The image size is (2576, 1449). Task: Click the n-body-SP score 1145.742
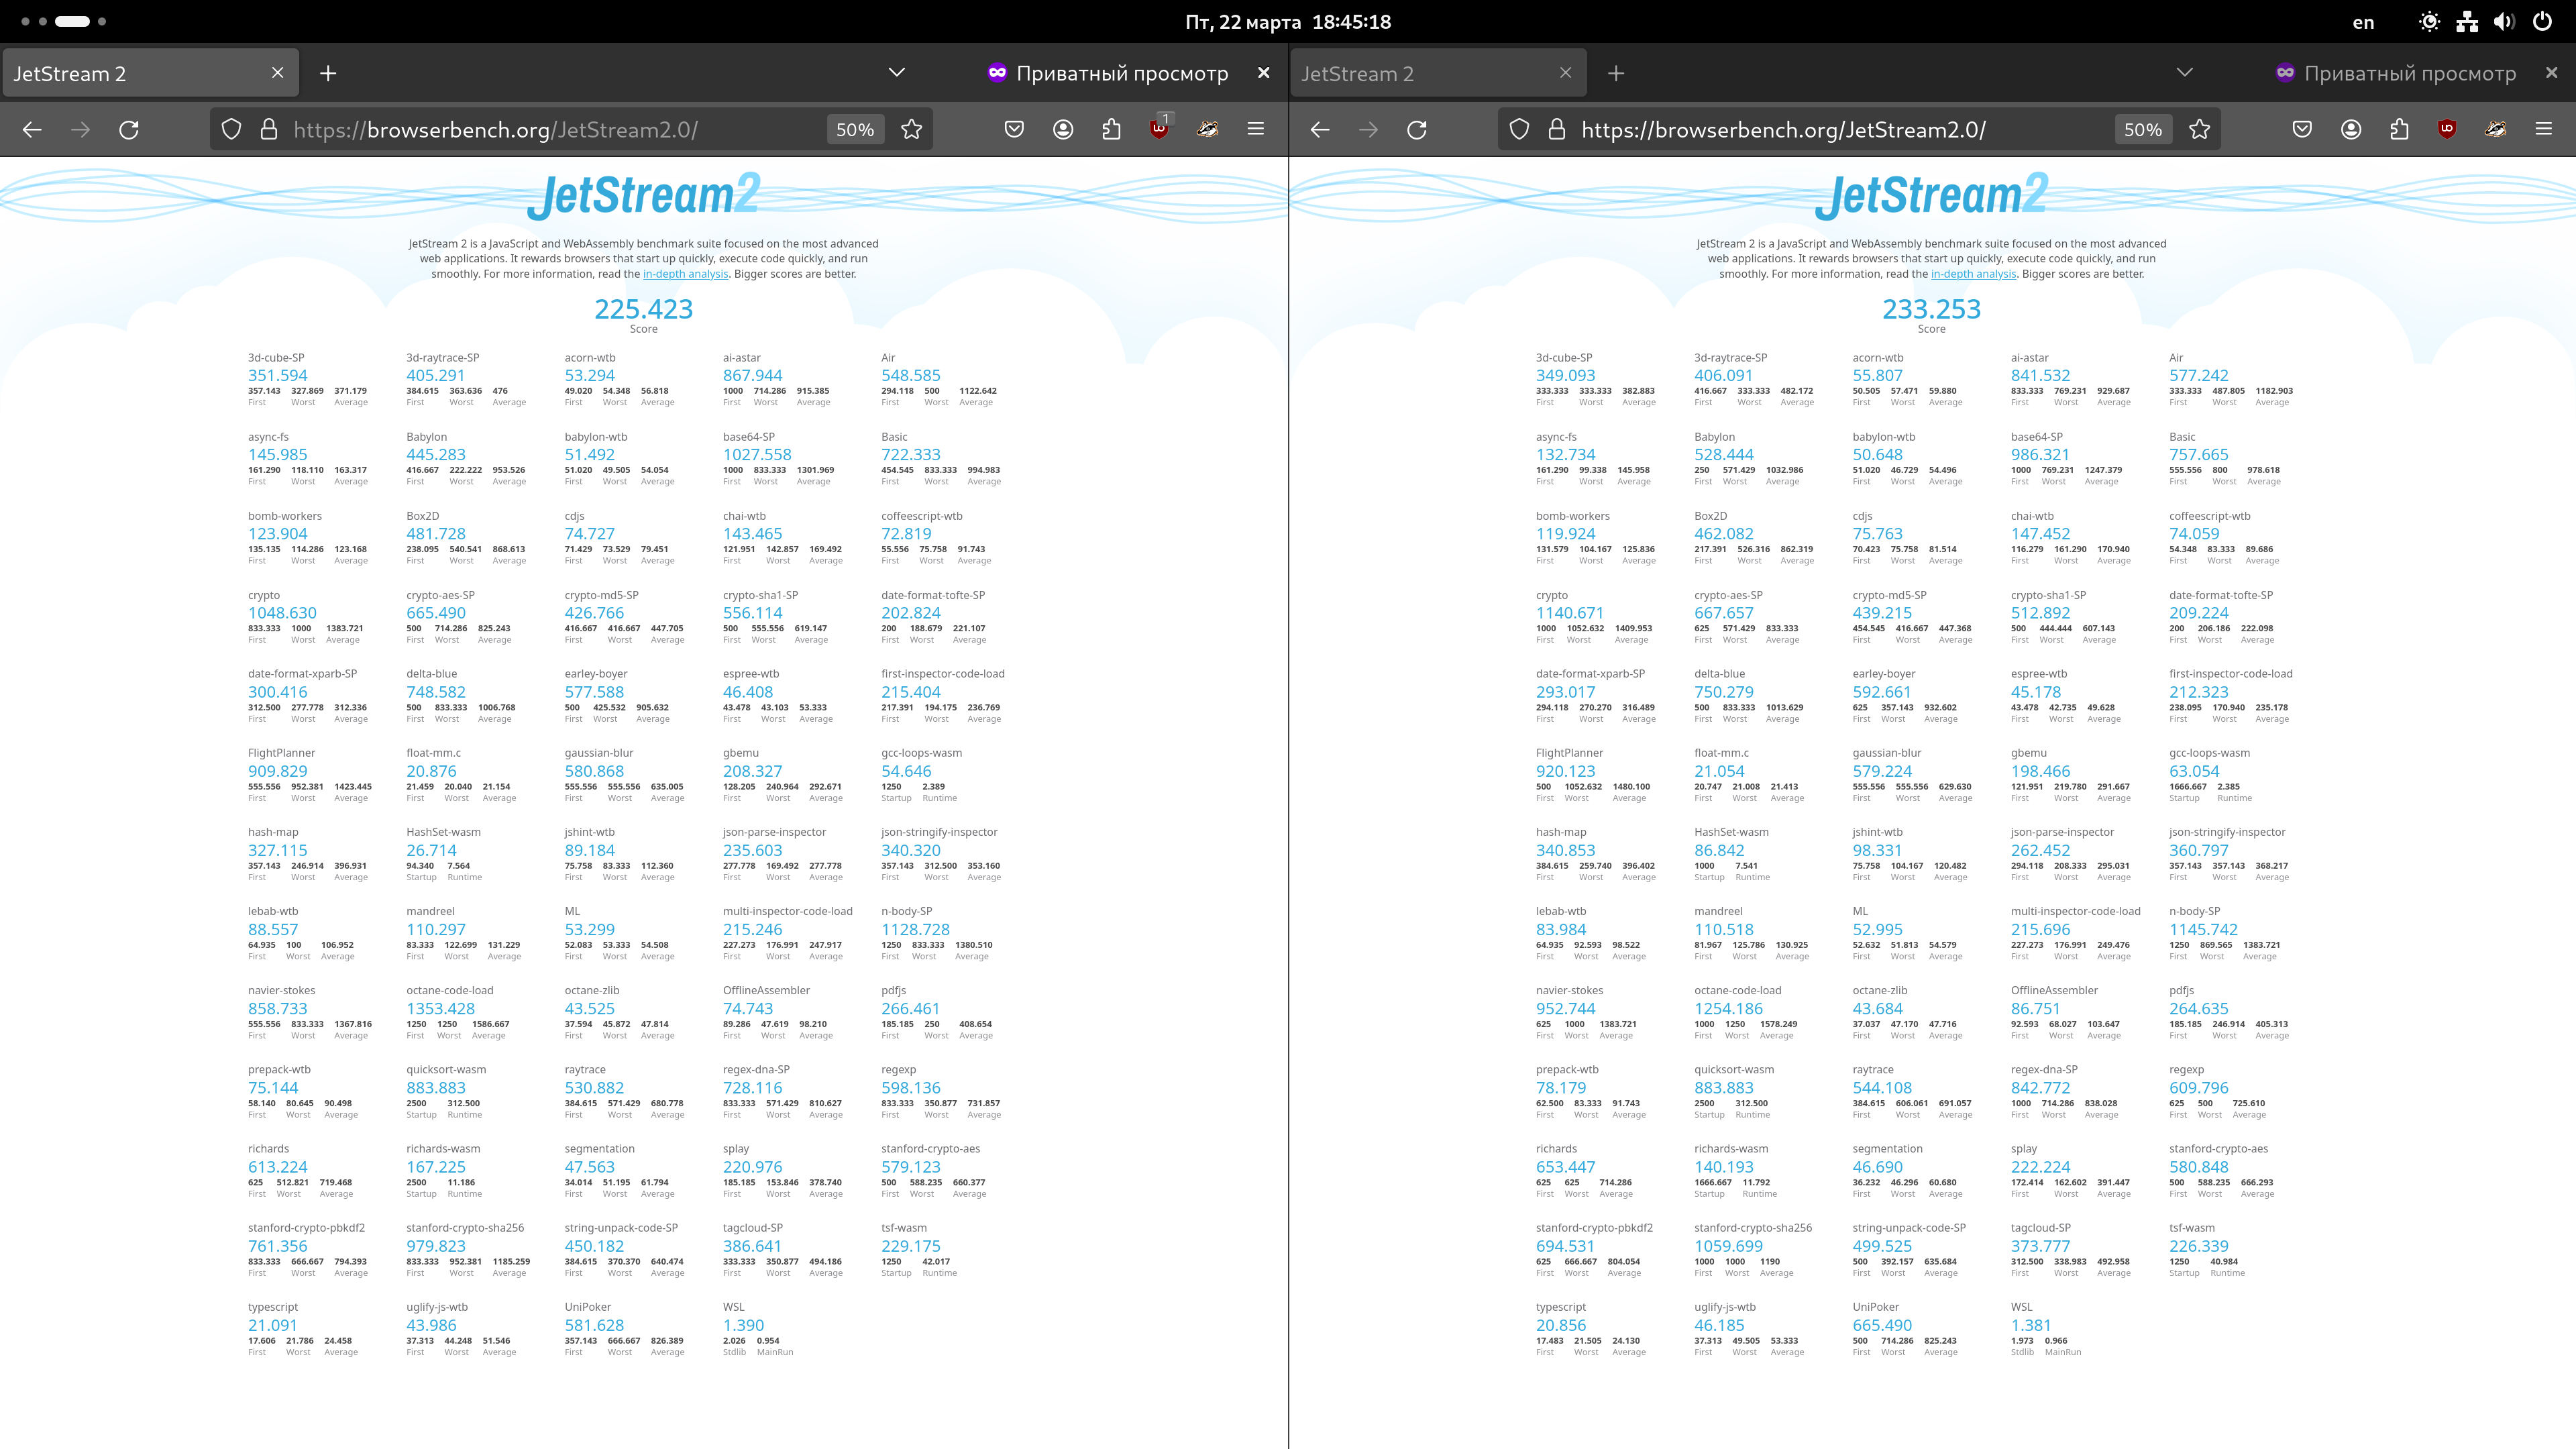coord(2203,930)
